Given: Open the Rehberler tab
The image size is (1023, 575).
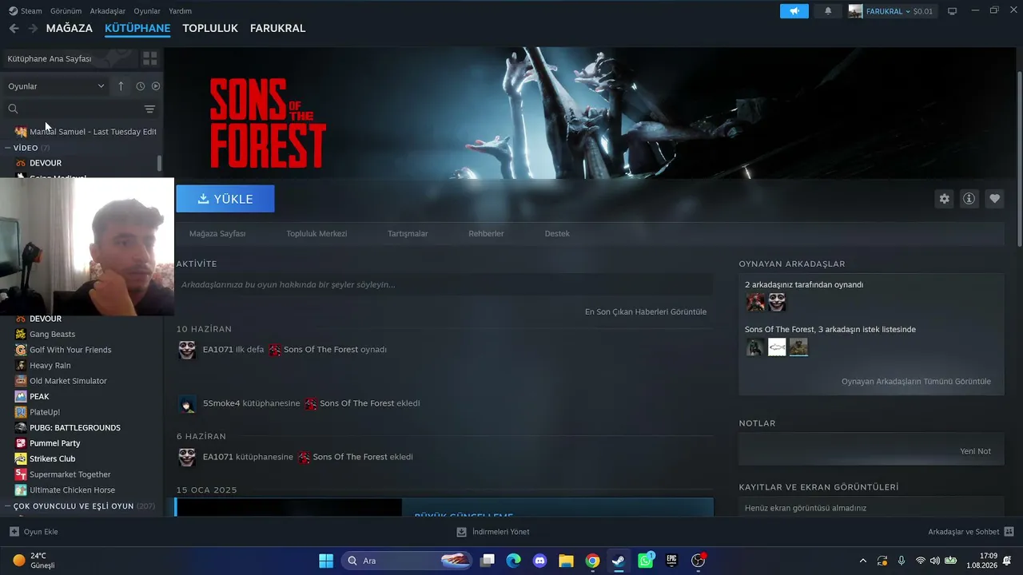Looking at the screenshot, I should pyautogui.click(x=486, y=234).
